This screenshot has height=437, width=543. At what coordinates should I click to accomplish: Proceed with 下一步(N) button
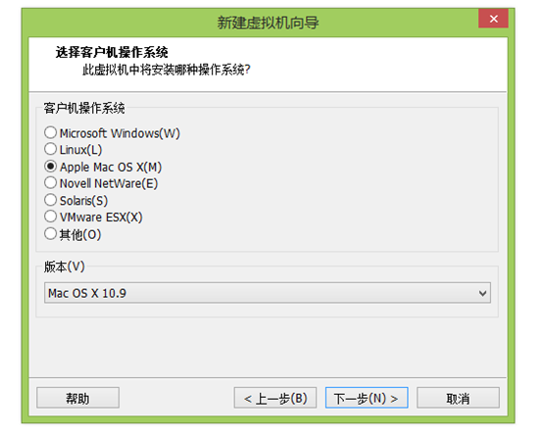(367, 398)
